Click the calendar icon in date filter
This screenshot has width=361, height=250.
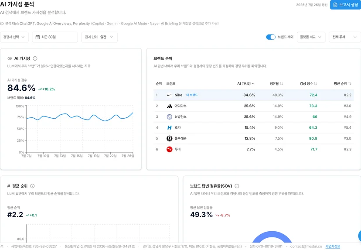pos(37,37)
